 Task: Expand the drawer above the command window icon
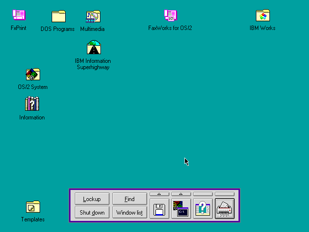[x=181, y=194]
